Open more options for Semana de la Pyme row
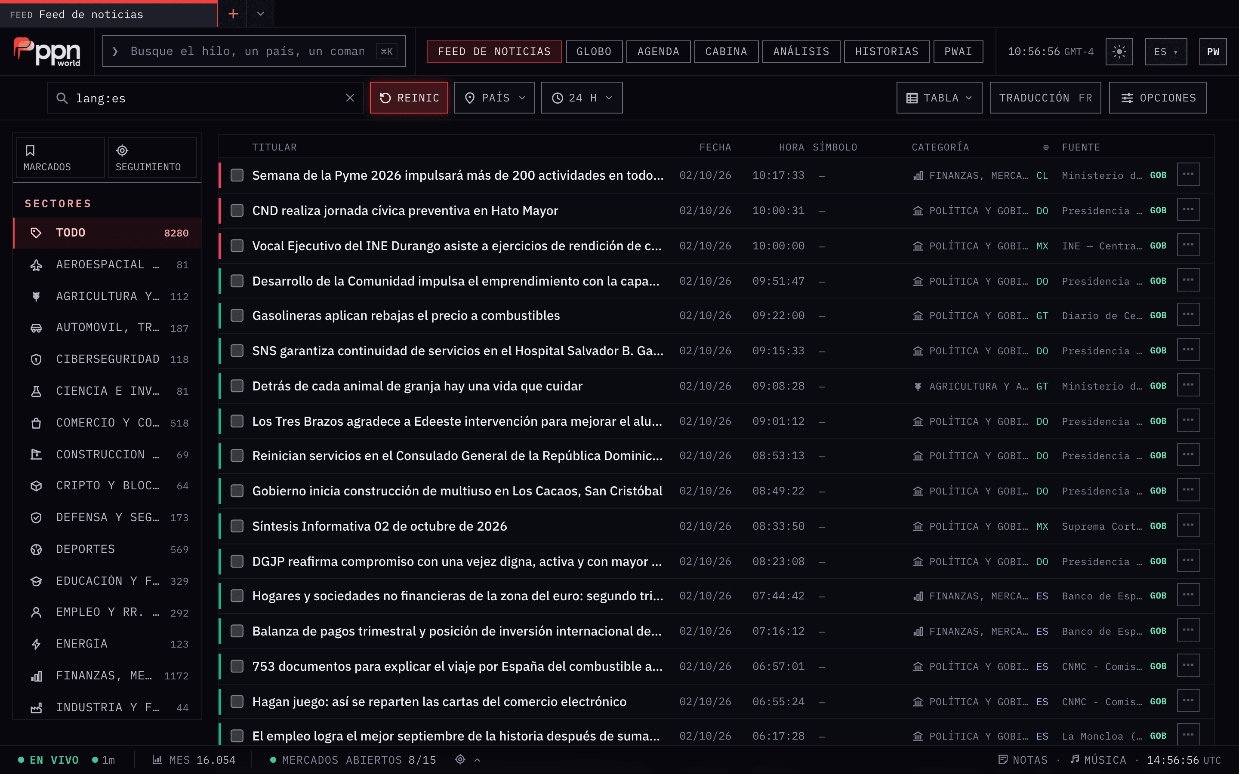 click(x=1188, y=175)
